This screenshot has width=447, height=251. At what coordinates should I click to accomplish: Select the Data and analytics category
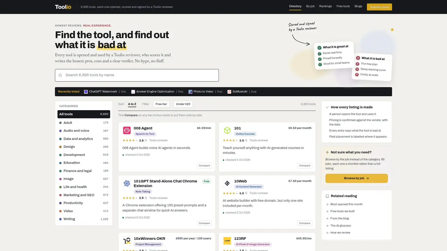pyautogui.click(x=84, y=139)
